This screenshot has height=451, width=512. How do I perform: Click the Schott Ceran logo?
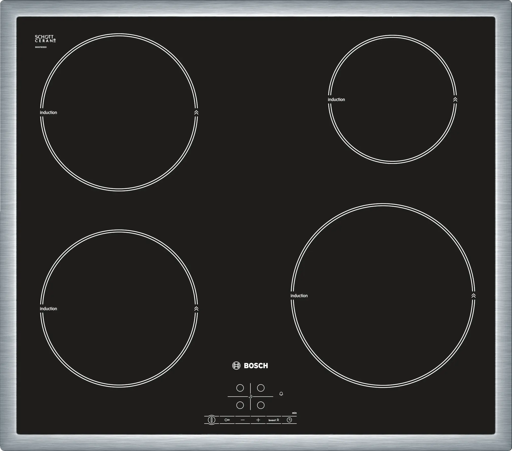click(45, 39)
